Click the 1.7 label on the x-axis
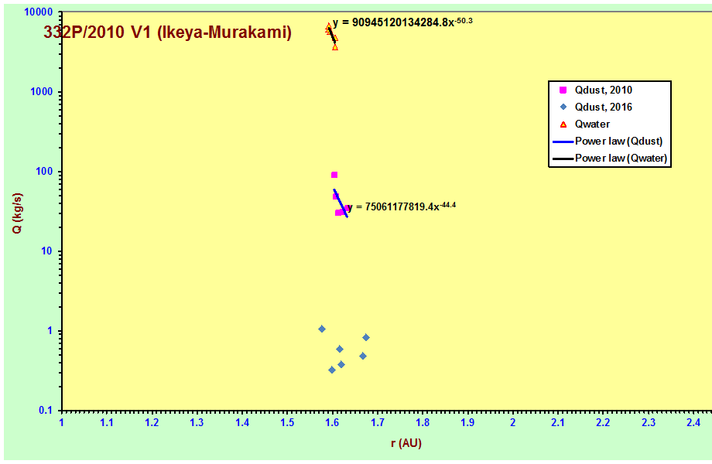 point(378,423)
